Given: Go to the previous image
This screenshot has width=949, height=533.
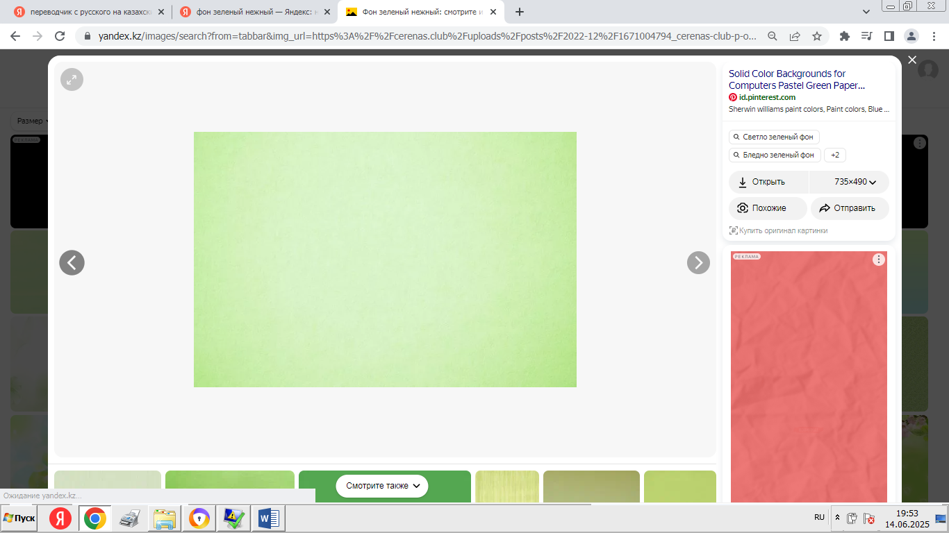Looking at the screenshot, I should (x=72, y=262).
